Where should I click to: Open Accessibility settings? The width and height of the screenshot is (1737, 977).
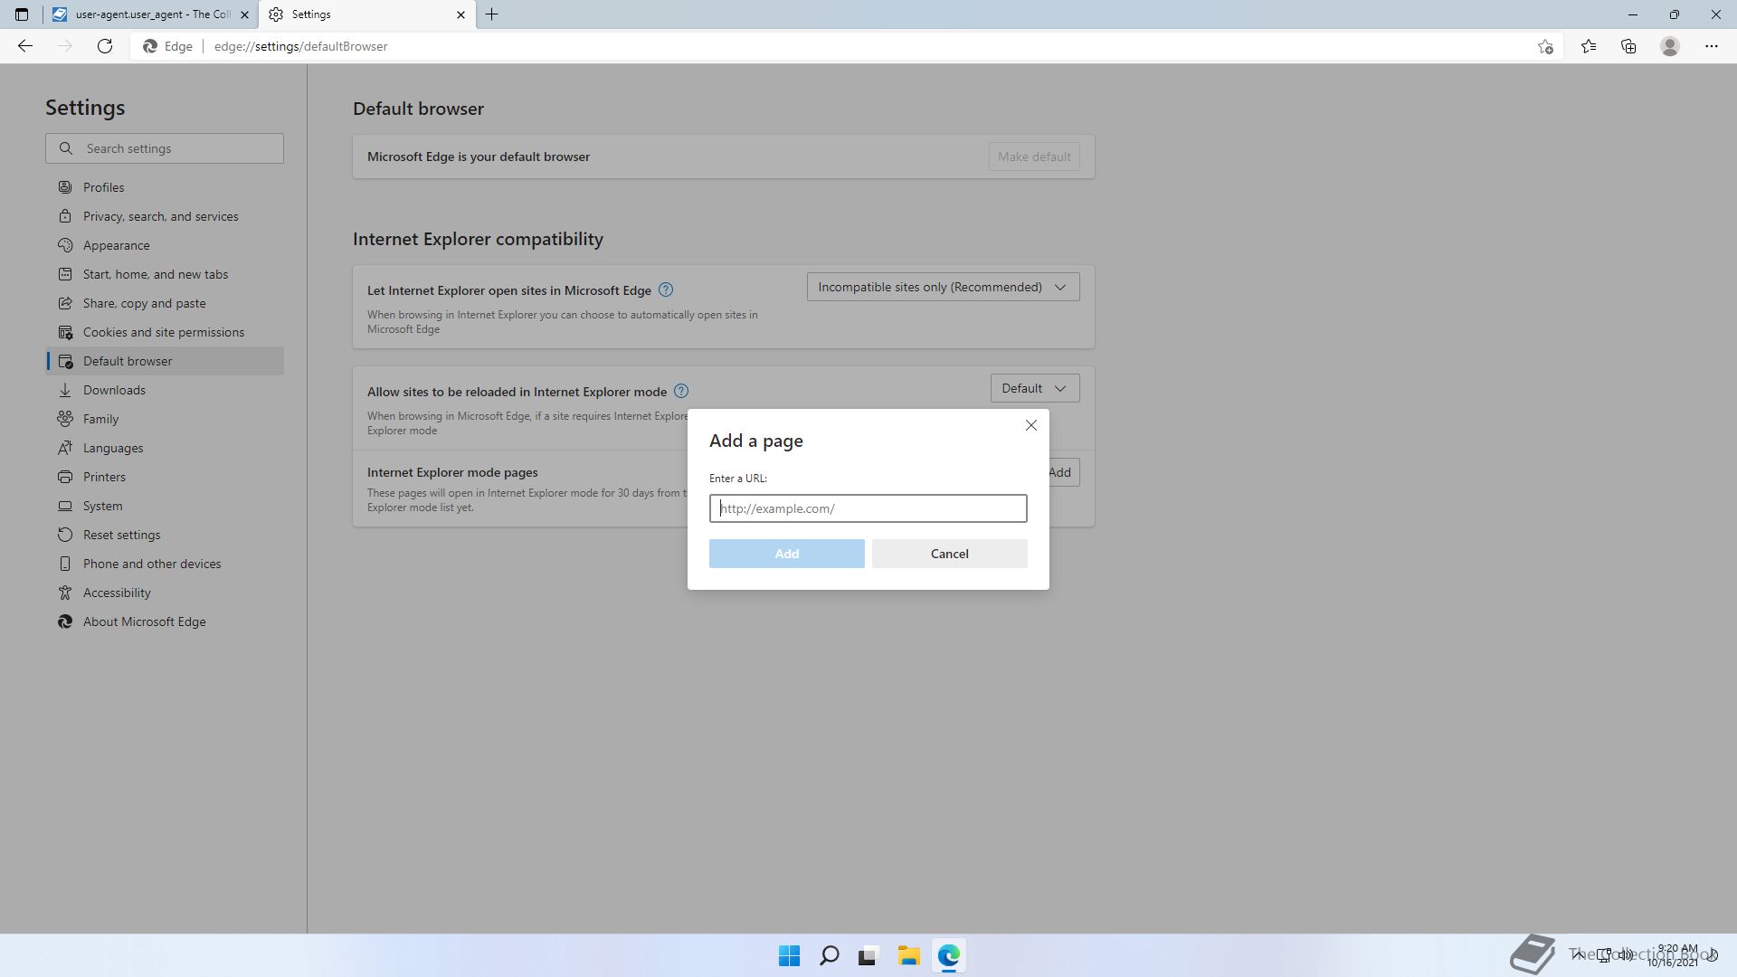tap(165, 593)
